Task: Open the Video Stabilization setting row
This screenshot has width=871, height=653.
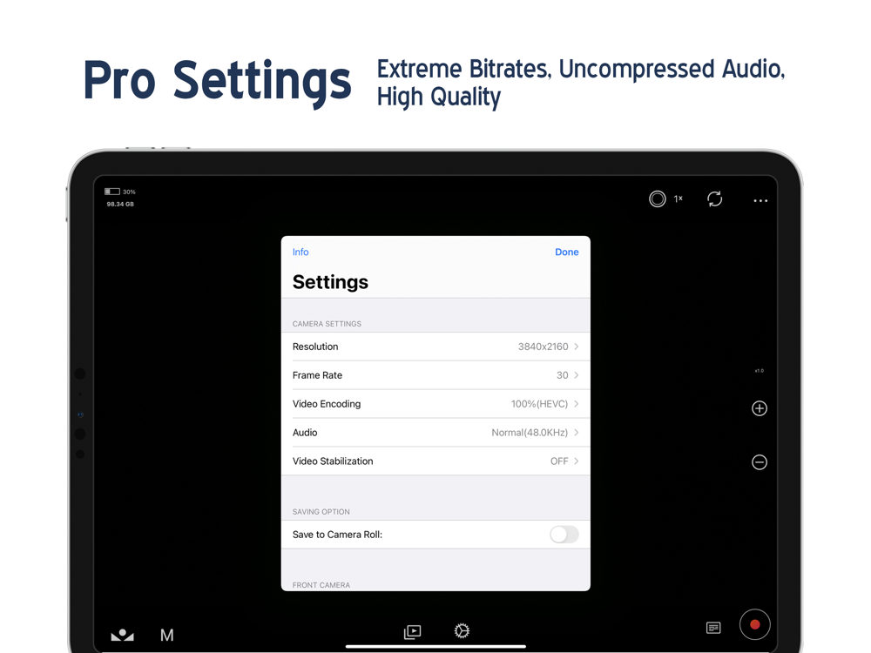Action: pyautogui.click(x=435, y=461)
